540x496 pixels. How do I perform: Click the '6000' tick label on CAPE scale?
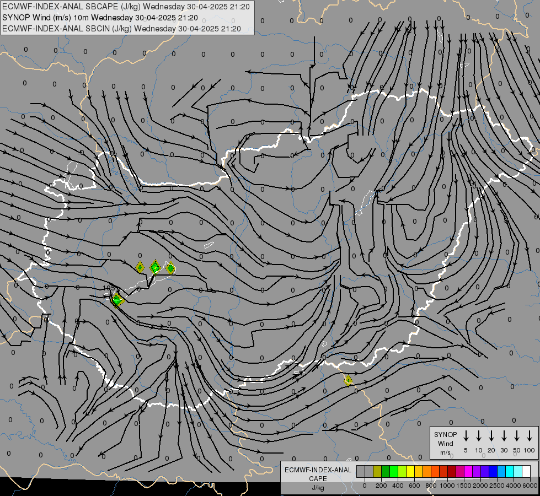[530, 486]
